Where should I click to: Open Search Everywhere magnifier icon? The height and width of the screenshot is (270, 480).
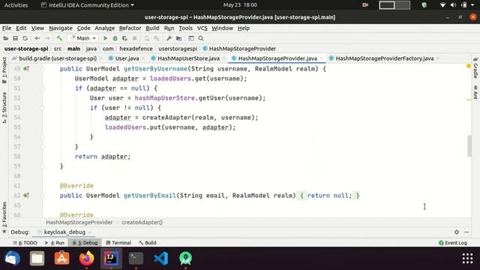click(x=201, y=38)
